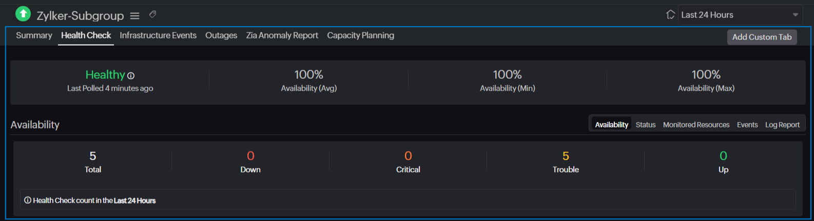Image resolution: width=814 pixels, height=221 pixels.
Task: Open the Infrastructure Events tab
Action: [158, 35]
